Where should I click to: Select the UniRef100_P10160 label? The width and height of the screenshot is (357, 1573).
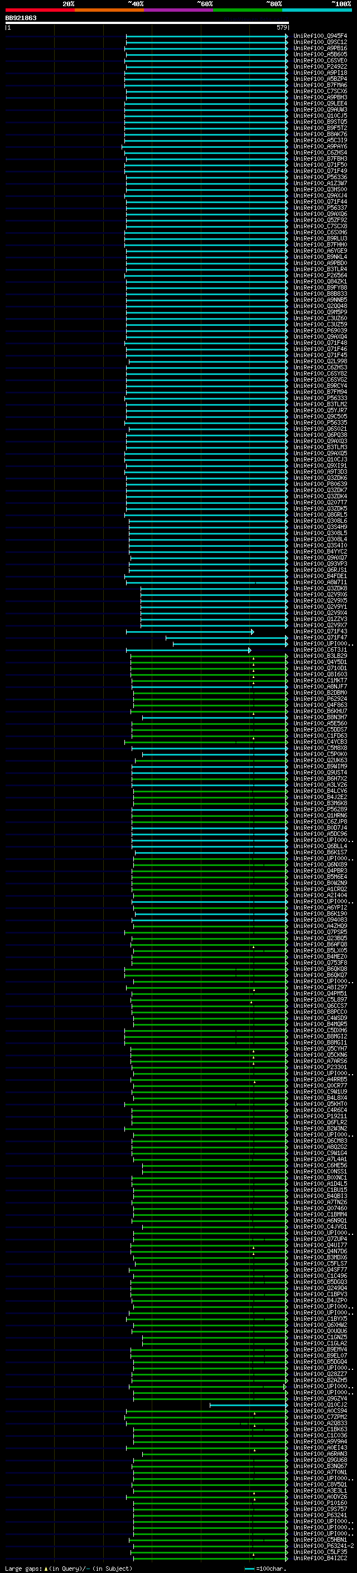tap(320, 1503)
